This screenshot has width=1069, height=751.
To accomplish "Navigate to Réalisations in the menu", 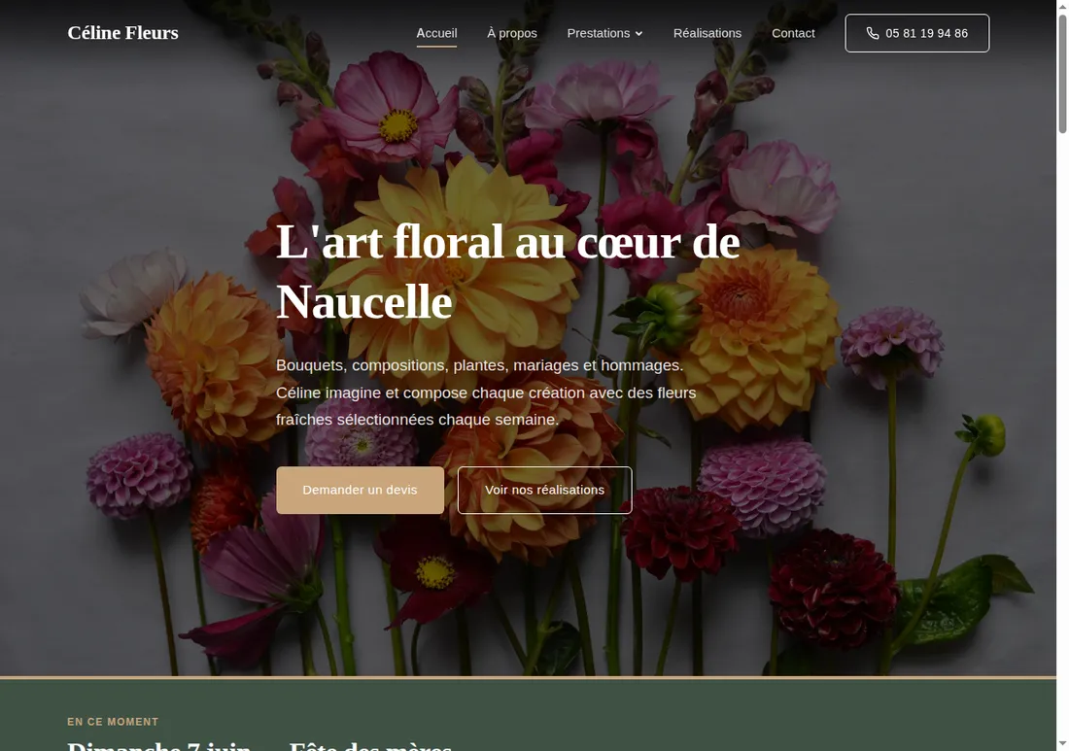I will [707, 33].
